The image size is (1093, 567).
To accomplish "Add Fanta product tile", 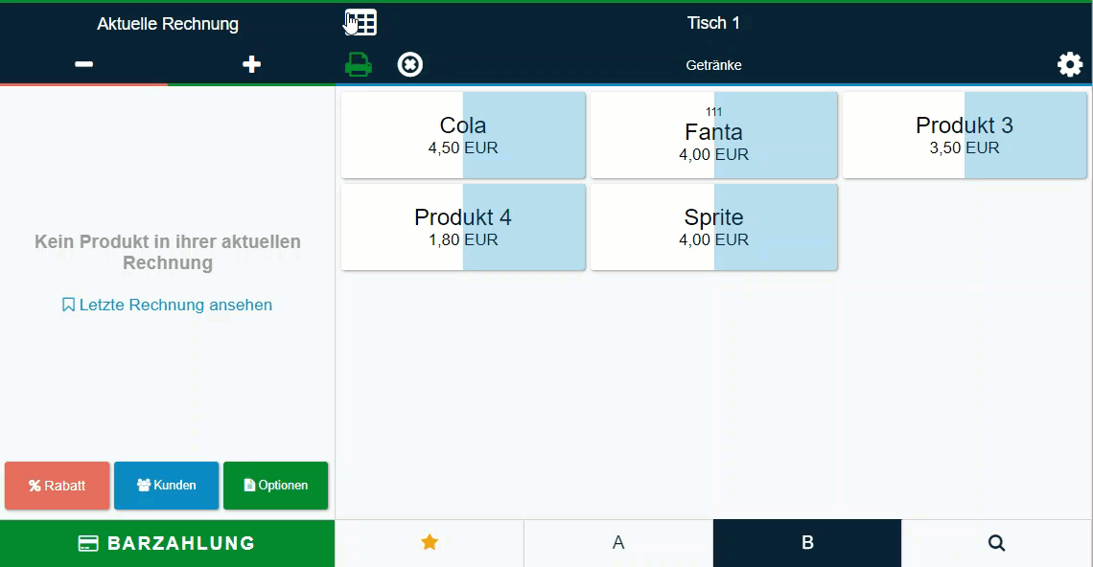I will [x=714, y=135].
